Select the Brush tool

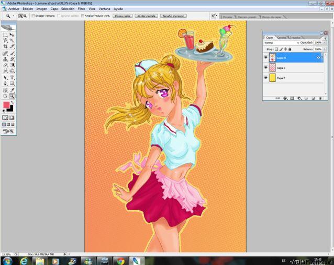12,53
